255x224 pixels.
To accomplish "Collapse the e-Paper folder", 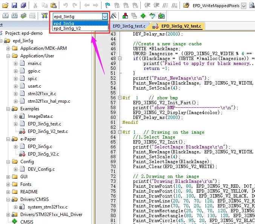I will [8, 139].
